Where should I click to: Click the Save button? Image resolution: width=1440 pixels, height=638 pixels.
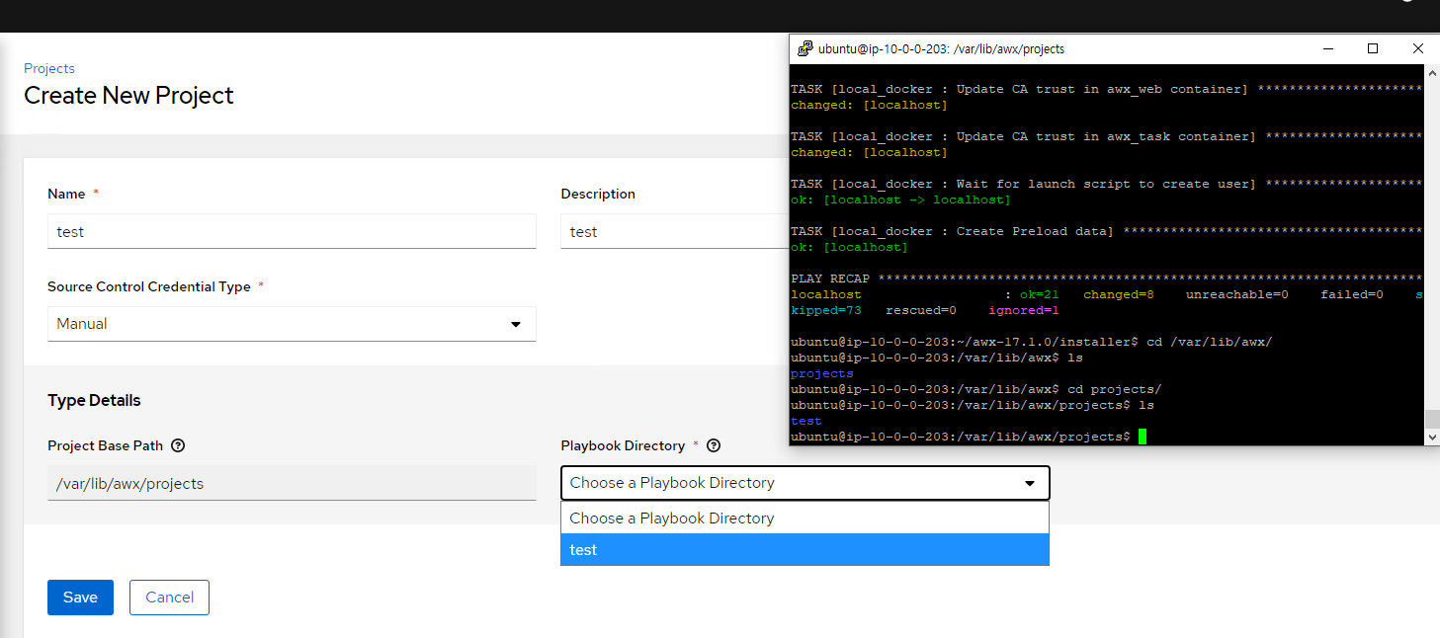tap(80, 598)
